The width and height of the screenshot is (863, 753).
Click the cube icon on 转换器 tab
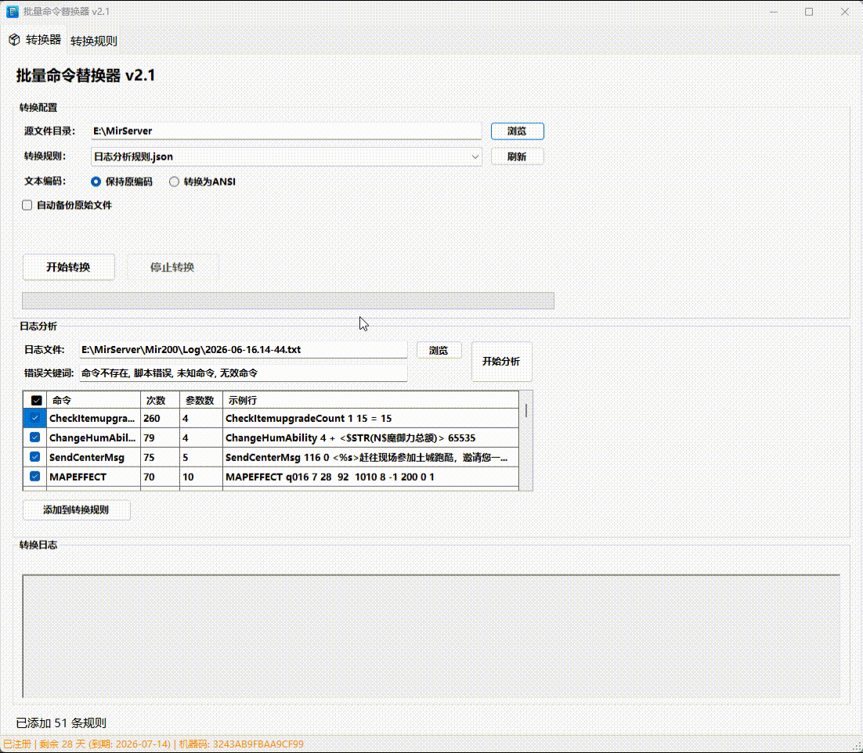tap(14, 40)
